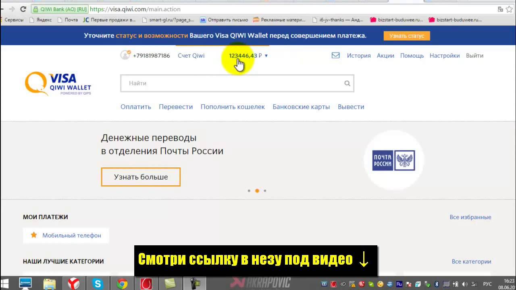This screenshot has width=516, height=290.
Task: Open the Яндекс bookmark
Action: pyautogui.click(x=40, y=20)
